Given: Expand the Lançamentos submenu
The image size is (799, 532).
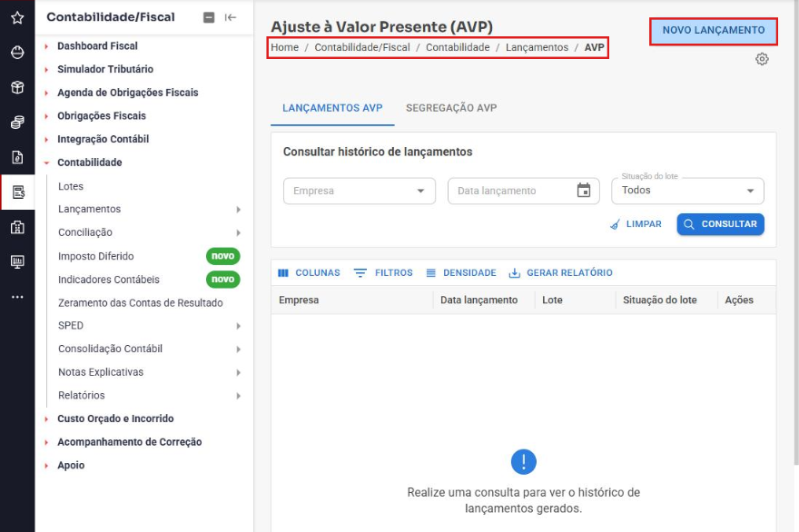Looking at the screenshot, I should tap(148, 210).
